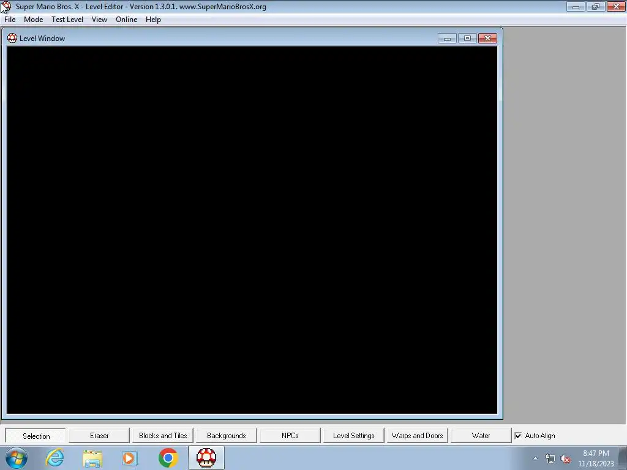The image size is (627, 470).
Task: Open the Level Settings panel
Action: 353,436
